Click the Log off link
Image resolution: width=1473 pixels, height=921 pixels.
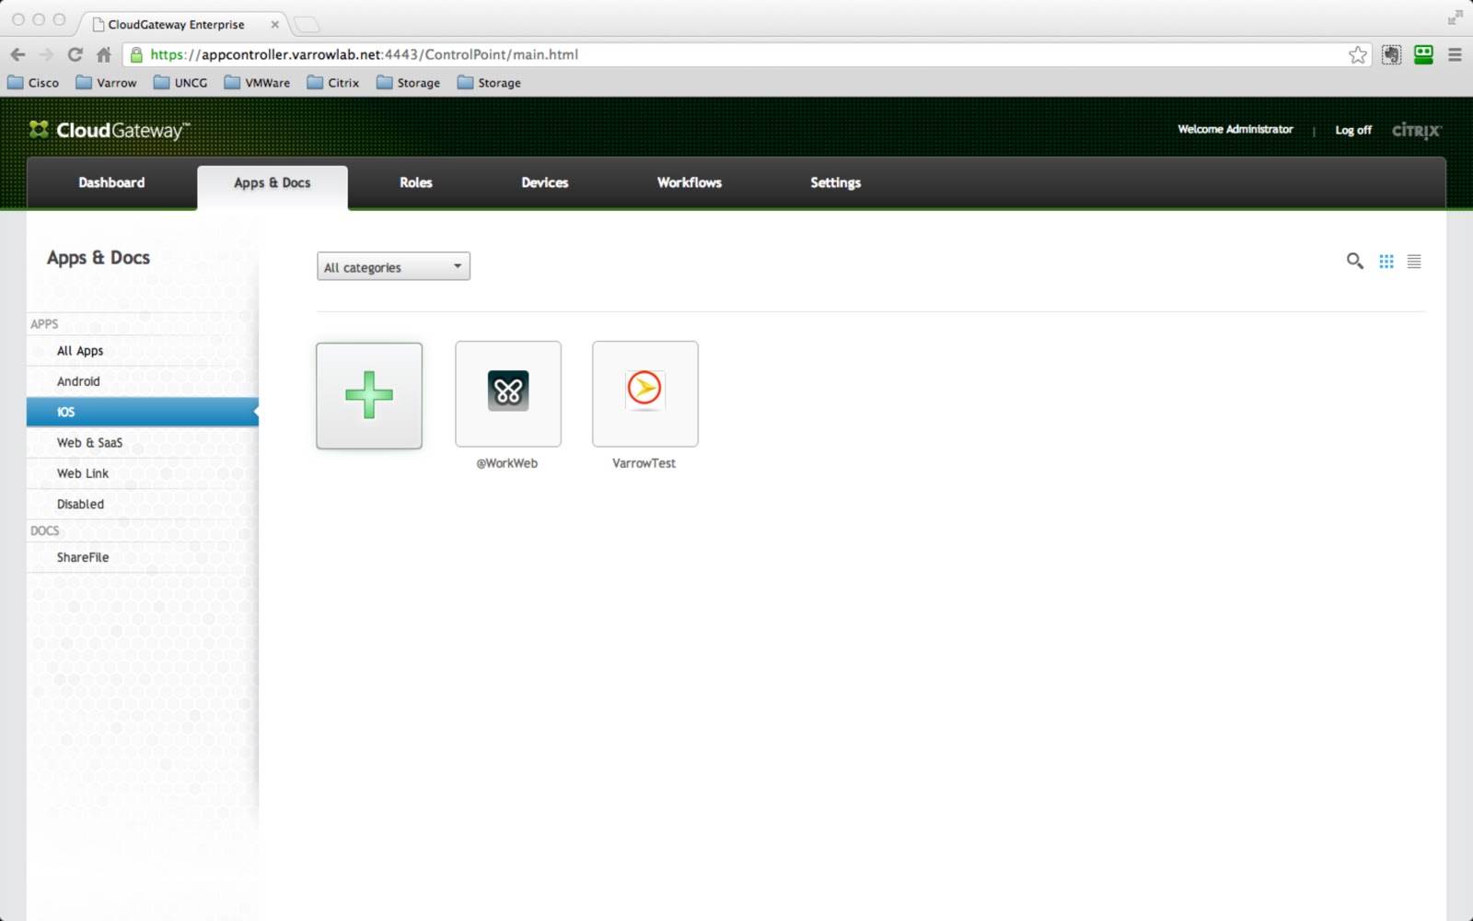tap(1353, 130)
